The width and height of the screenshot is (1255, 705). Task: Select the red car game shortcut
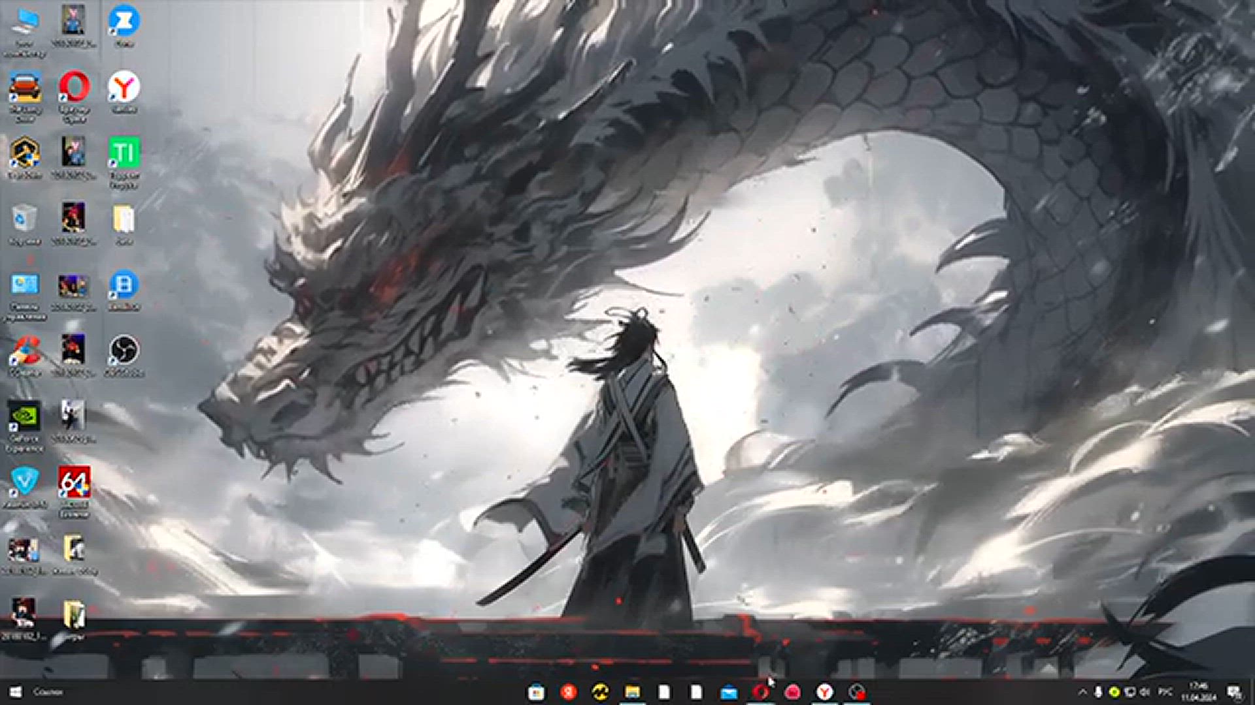(24, 87)
